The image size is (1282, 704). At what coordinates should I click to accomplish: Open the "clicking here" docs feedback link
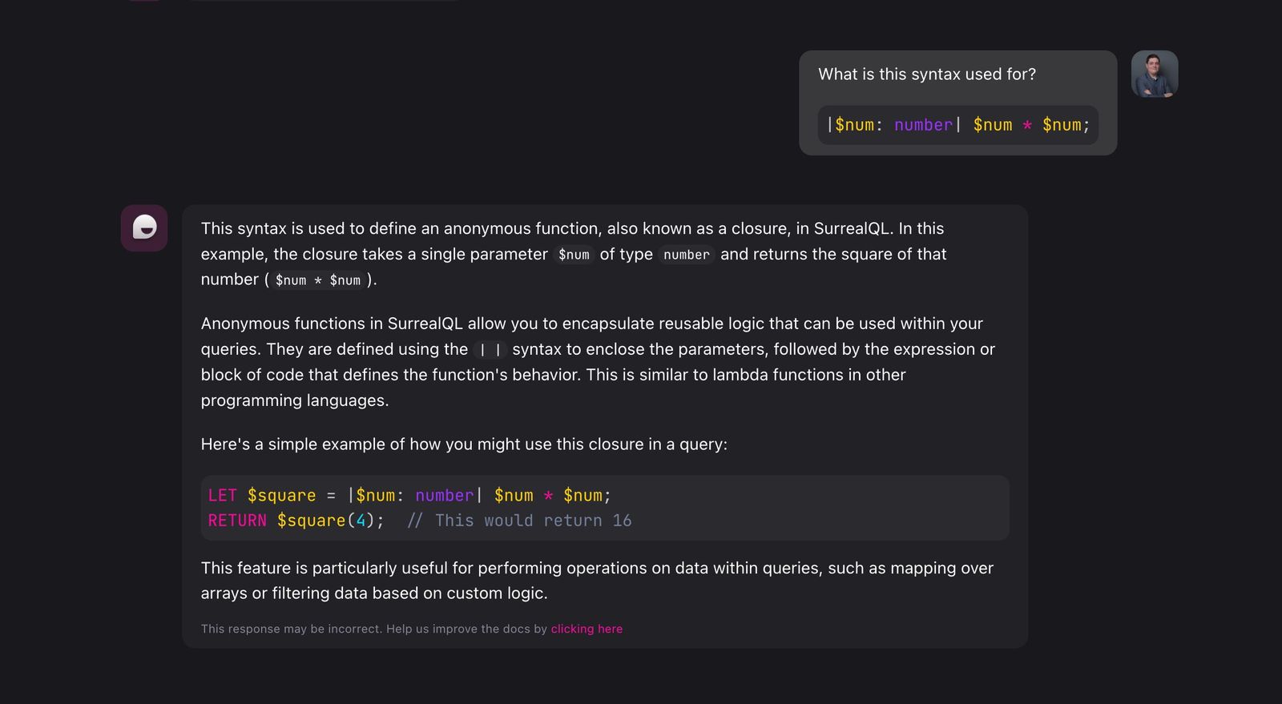tap(587, 629)
